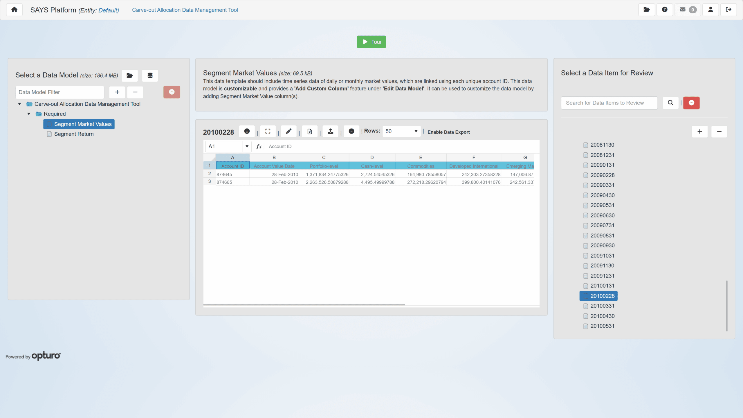Select Segment Market Values model
This screenshot has width=743, height=418.
click(79, 124)
